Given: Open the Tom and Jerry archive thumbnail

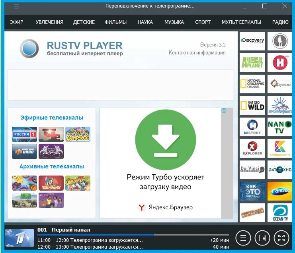Looking at the screenshot, I should [51, 183].
